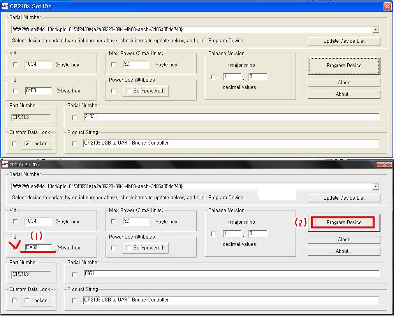Click the red-outlined Program Device button
Image resolution: width=396 pixels, height=317 pixels.
coord(344,222)
